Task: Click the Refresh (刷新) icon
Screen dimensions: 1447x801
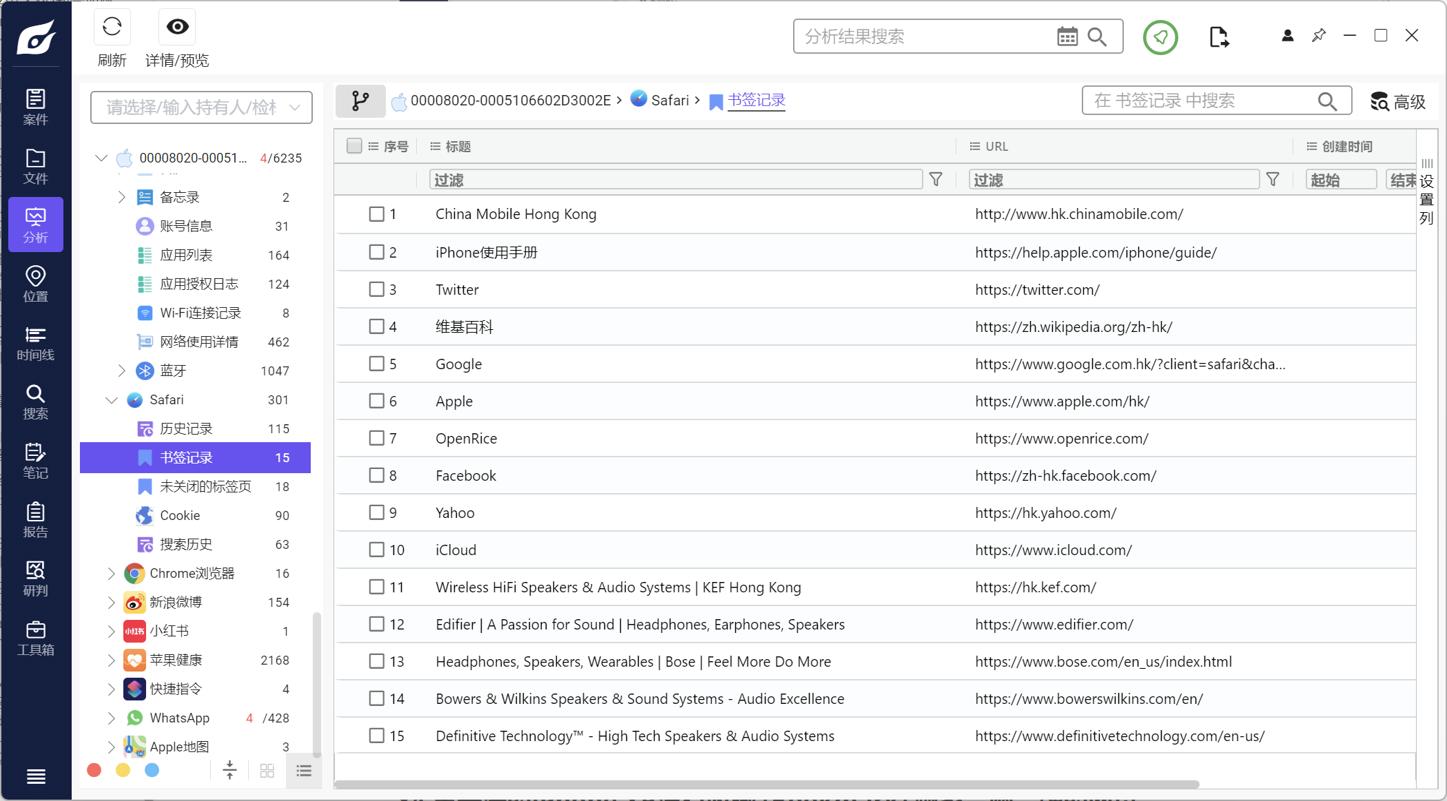Action: [112, 27]
